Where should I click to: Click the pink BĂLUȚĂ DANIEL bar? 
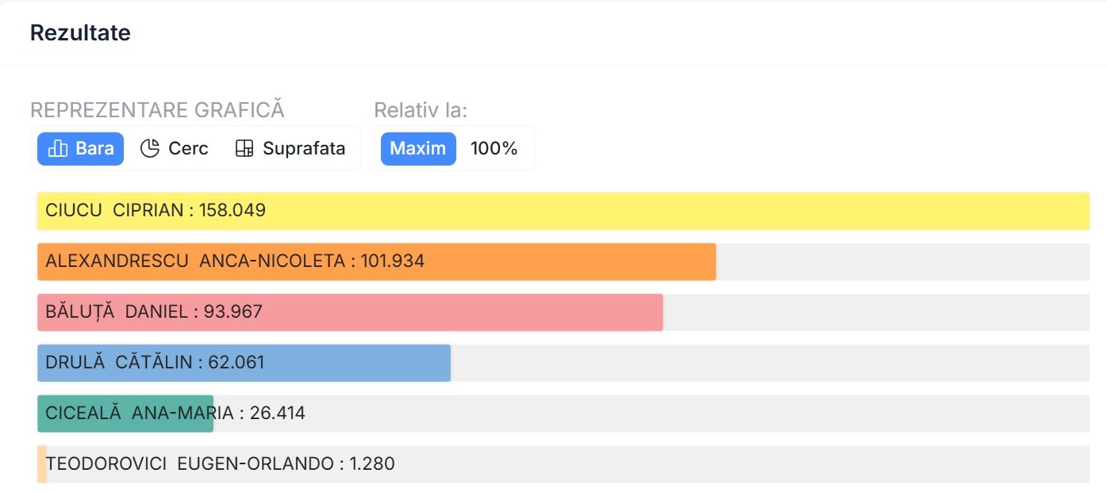click(x=476, y=312)
